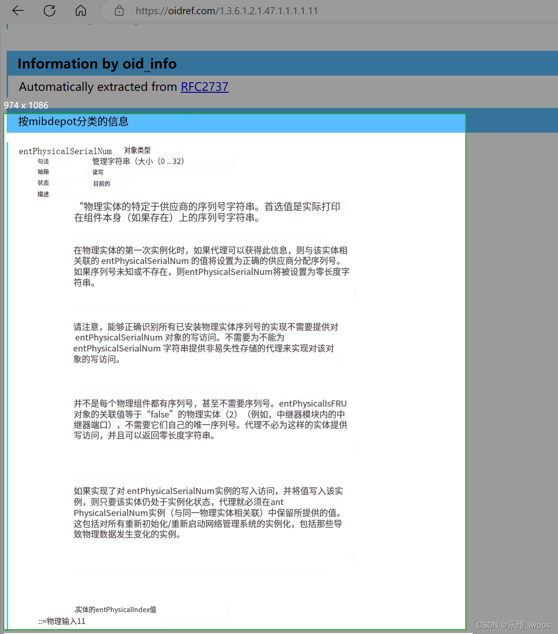View site security via the lock icon

click(119, 10)
